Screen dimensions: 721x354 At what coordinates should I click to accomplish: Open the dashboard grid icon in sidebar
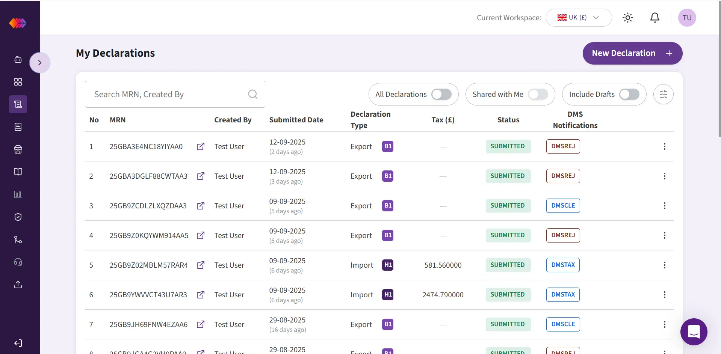click(x=18, y=82)
